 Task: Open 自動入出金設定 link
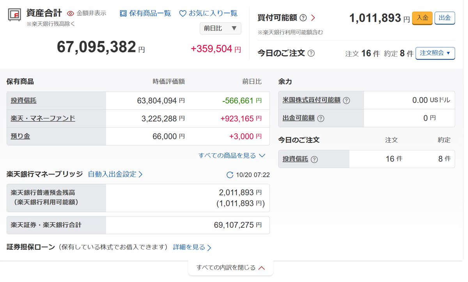(115, 174)
